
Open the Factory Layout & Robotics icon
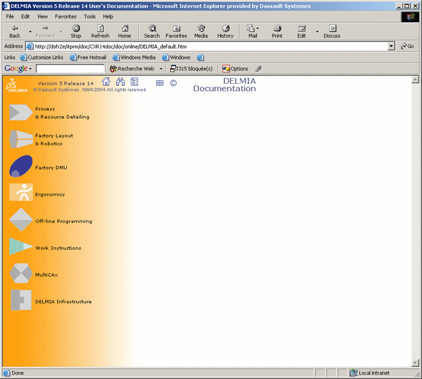21,139
